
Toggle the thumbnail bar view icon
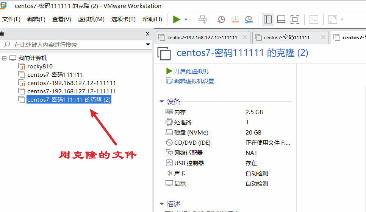point(281,20)
